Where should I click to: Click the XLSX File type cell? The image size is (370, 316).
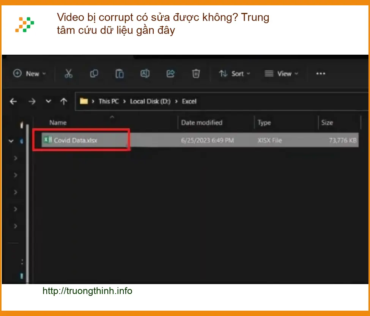269,140
